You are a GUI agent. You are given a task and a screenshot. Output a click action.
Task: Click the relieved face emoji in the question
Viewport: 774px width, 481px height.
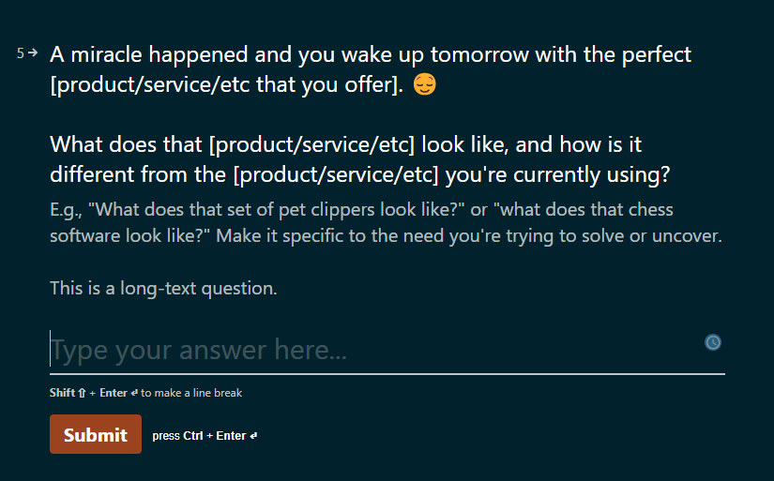click(x=424, y=84)
